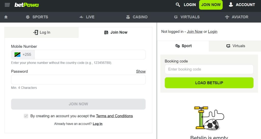Select Sport betslip tab

(183, 46)
